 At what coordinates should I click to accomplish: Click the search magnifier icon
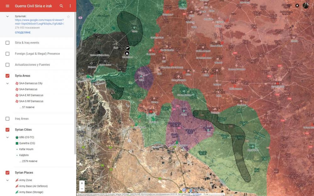pyautogui.click(x=62, y=6)
